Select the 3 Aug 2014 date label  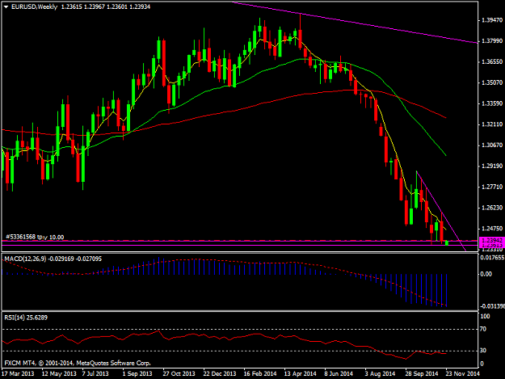(x=380, y=373)
